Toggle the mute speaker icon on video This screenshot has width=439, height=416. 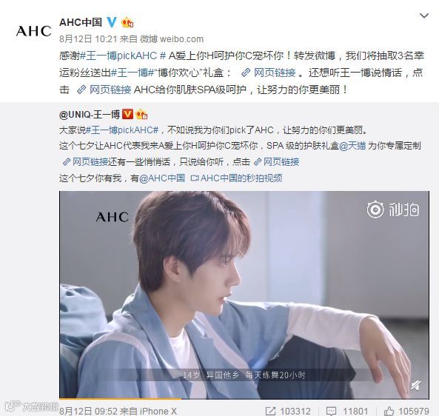tap(416, 386)
